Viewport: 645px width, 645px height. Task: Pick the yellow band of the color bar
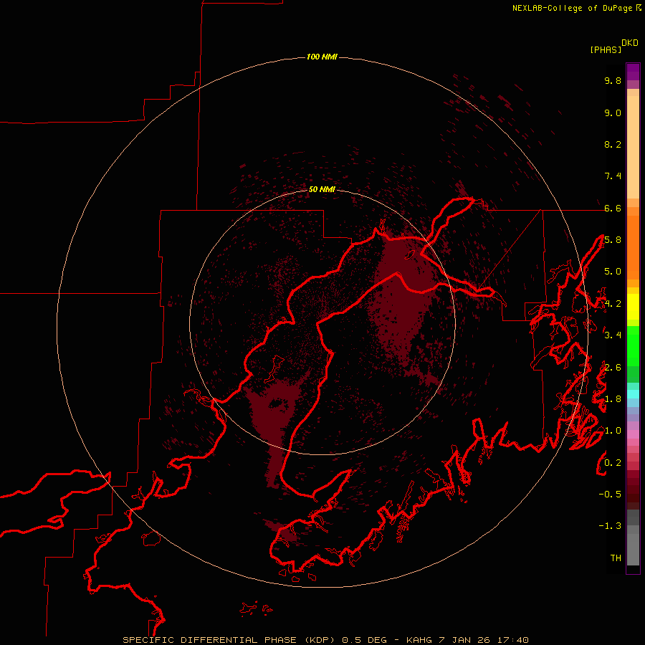coord(633,307)
